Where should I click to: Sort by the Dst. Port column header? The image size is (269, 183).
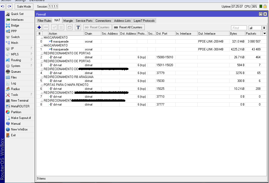tap(165, 34)
